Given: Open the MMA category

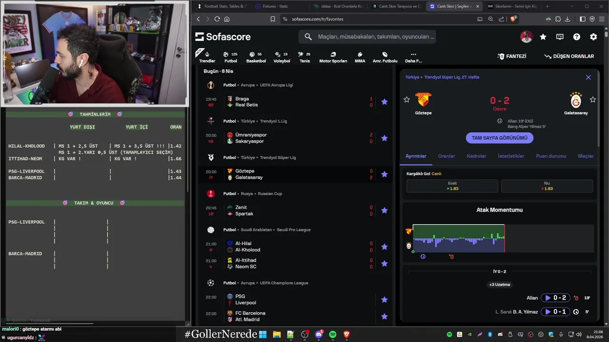Looking at the screenshot, I should tap(360, 57).
